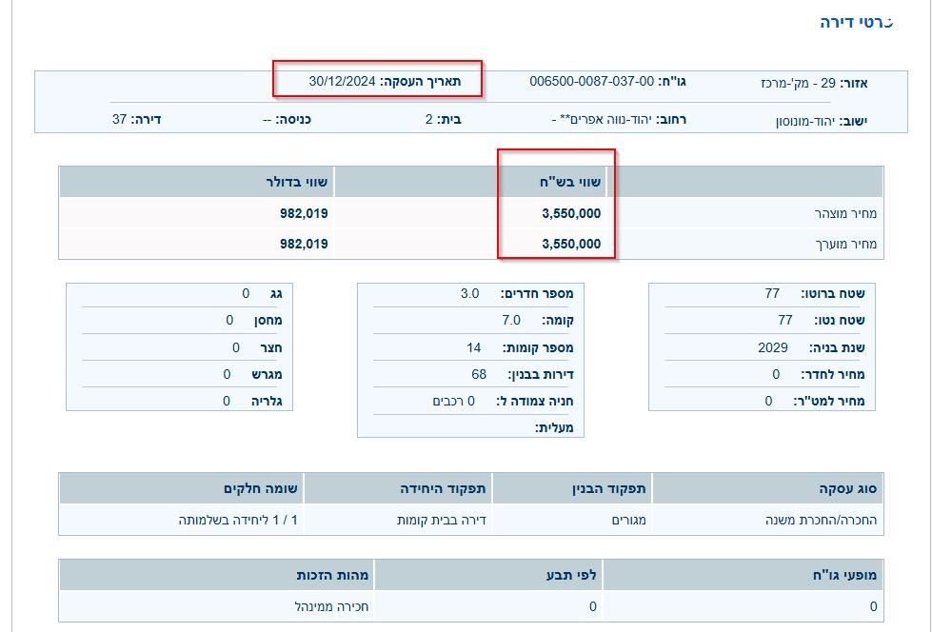Click the label 'מחסן'
Screen dimensions: 932x632
pyautogui.click(x=268, y=320)
